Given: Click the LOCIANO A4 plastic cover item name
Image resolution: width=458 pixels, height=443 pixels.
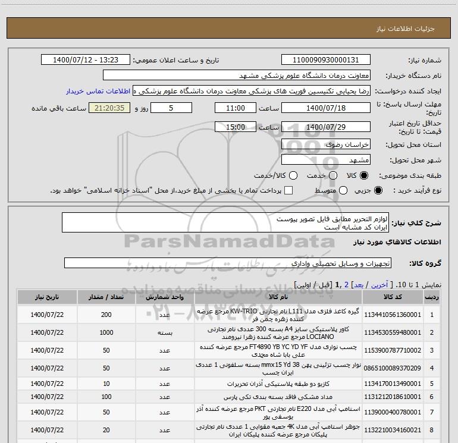Looking at the screenshot, I should coord(278,332).
